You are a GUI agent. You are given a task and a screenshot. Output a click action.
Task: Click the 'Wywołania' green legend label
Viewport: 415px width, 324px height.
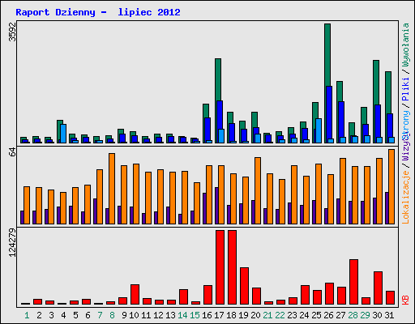click(406, 45)
